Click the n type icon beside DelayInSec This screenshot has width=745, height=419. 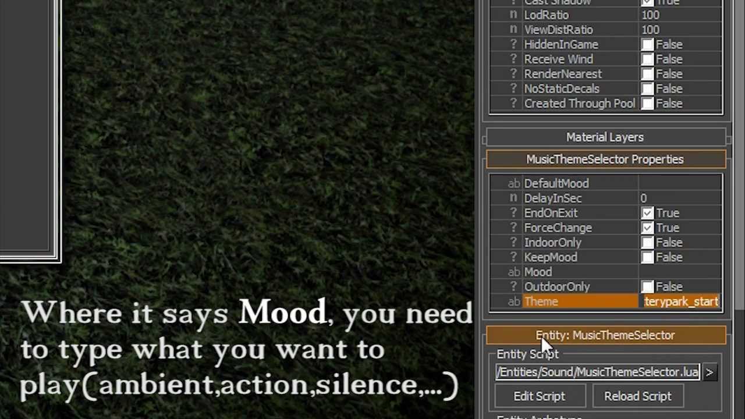[x=513, y=198]
